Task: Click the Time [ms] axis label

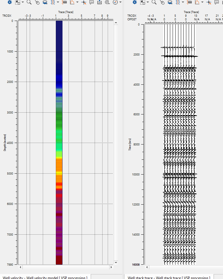Action: coord(130,145)
